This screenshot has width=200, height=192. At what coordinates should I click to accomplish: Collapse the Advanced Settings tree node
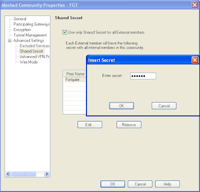9,40
